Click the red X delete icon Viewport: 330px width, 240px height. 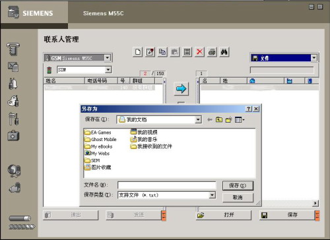pos(199,52)
